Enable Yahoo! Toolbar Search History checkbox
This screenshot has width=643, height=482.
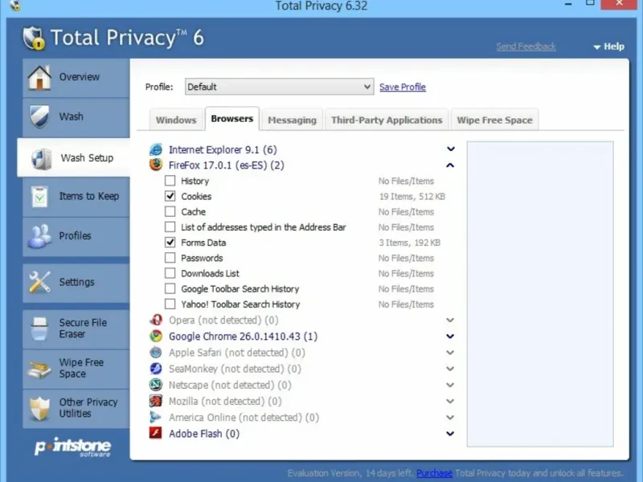click(170, 304)
